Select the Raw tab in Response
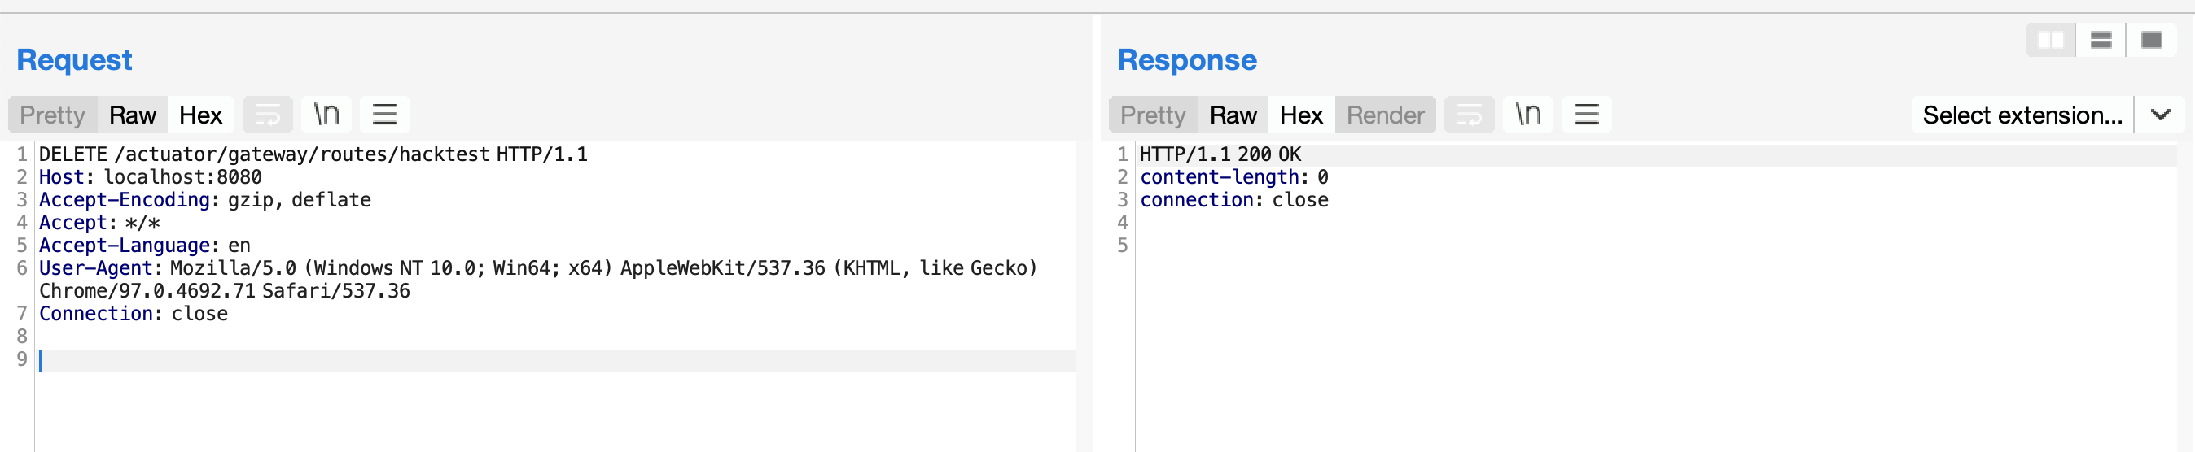 pyautogui.click(x=1233, y=115)
